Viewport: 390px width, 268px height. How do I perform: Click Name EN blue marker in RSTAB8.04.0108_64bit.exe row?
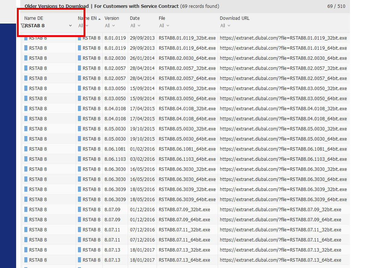79,118
